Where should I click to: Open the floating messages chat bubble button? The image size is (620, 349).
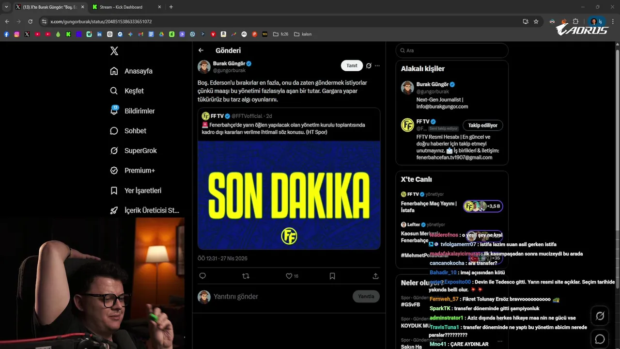(600, 339)
